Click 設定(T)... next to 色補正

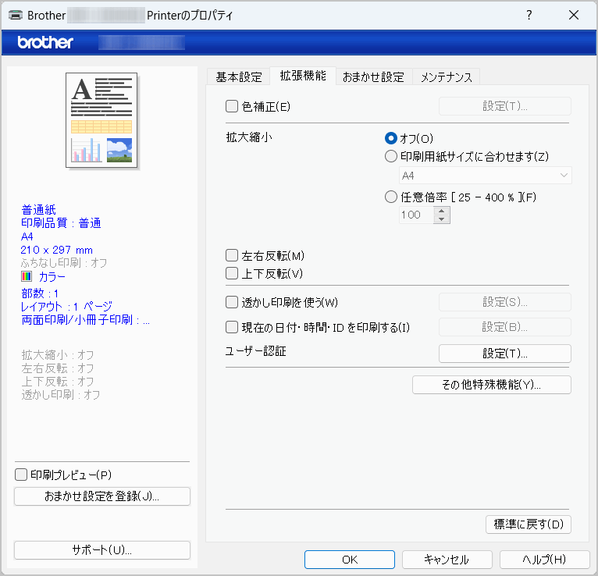pyautogui.click(x=504, y=106)
